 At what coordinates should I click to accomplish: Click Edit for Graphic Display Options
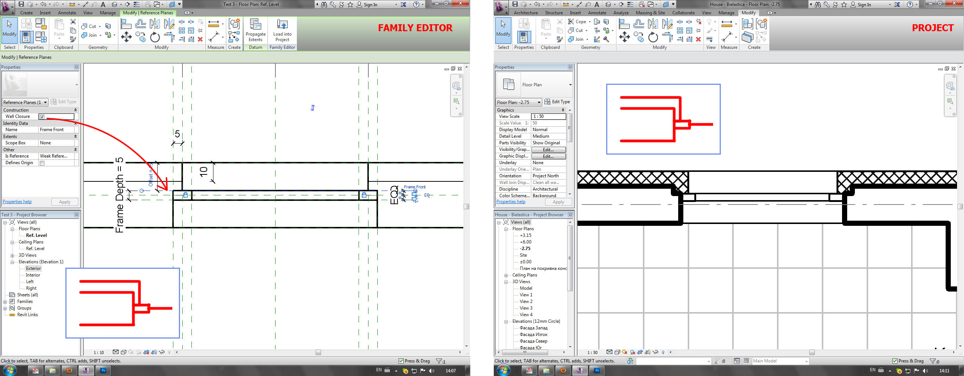(548, 156)
